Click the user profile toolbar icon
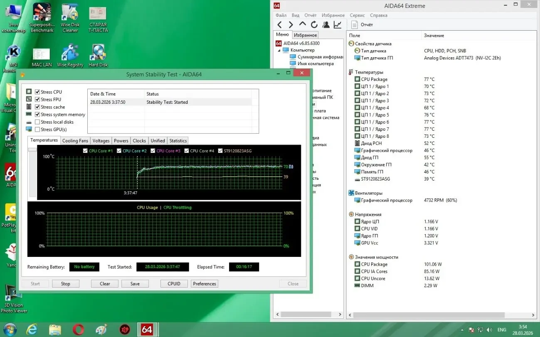 (x=325, y=24)
